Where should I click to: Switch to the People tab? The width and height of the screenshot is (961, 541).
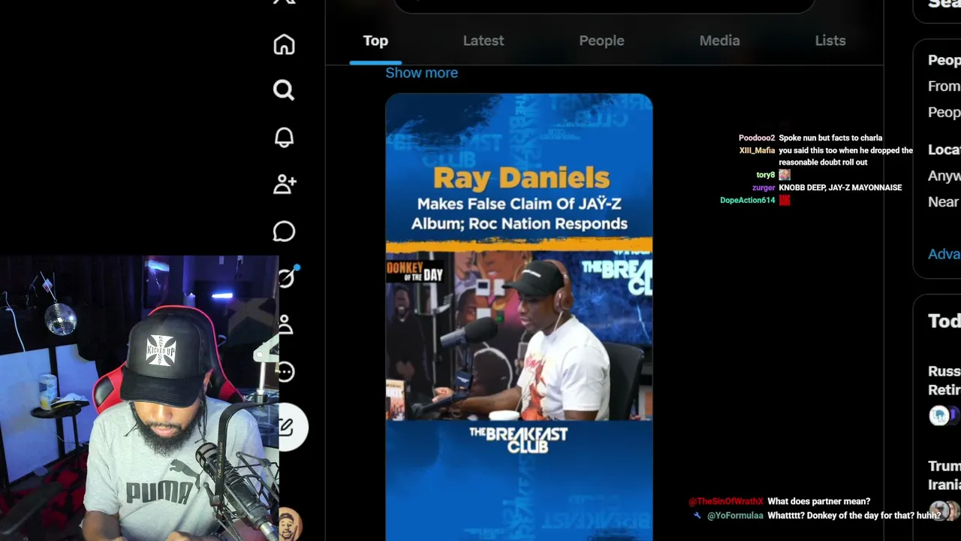click(x=601, y=41)
